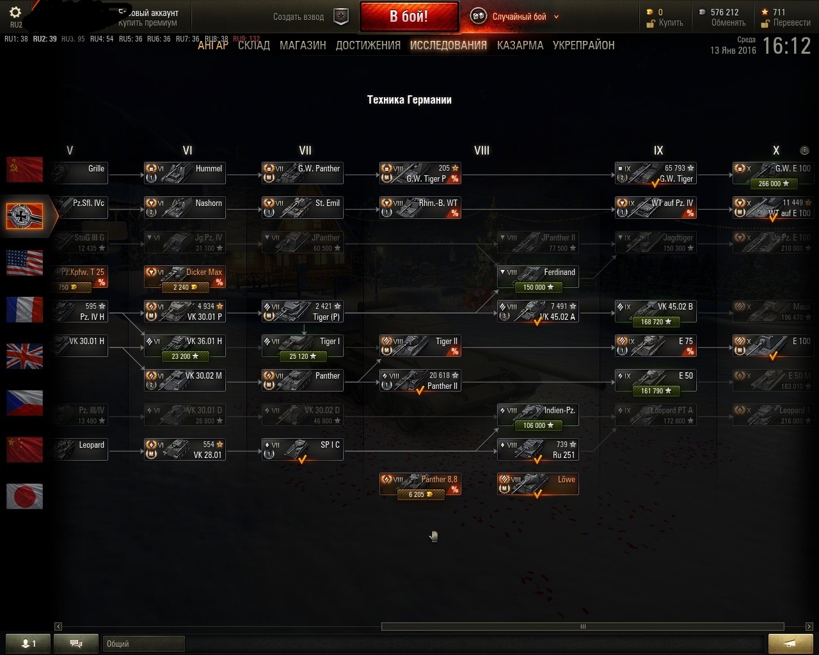Viewport: 819px width, 655px height.
Task: Click the horizontal scrollbar thumb
Action: click(582, 627)
